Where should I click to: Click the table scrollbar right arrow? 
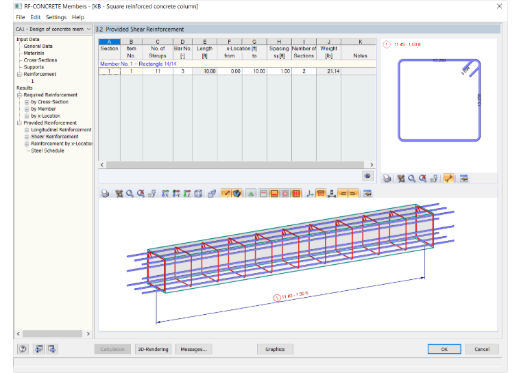pyautogui.click(x=372, y=165)
